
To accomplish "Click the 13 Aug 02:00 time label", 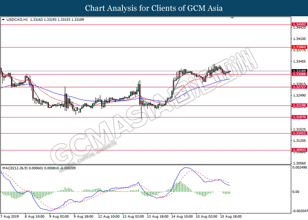I will [x=133, y=216].
